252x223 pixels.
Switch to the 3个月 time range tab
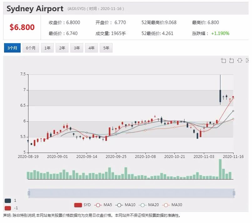(x=13, y=48)
